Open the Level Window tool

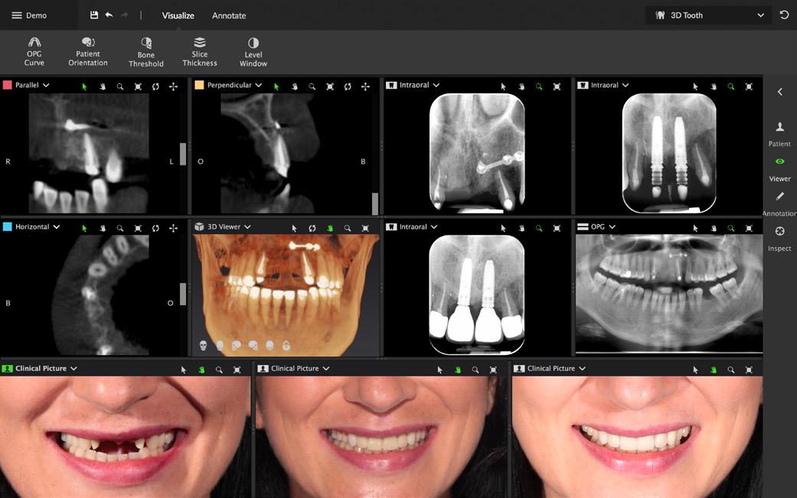tap(253, 52)
